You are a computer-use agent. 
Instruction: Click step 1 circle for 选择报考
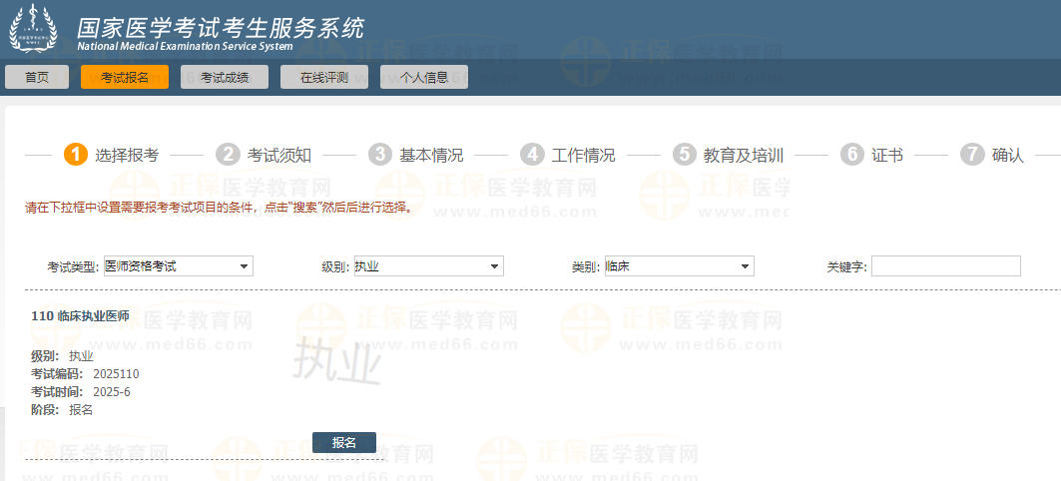click(x=76, y=155)
